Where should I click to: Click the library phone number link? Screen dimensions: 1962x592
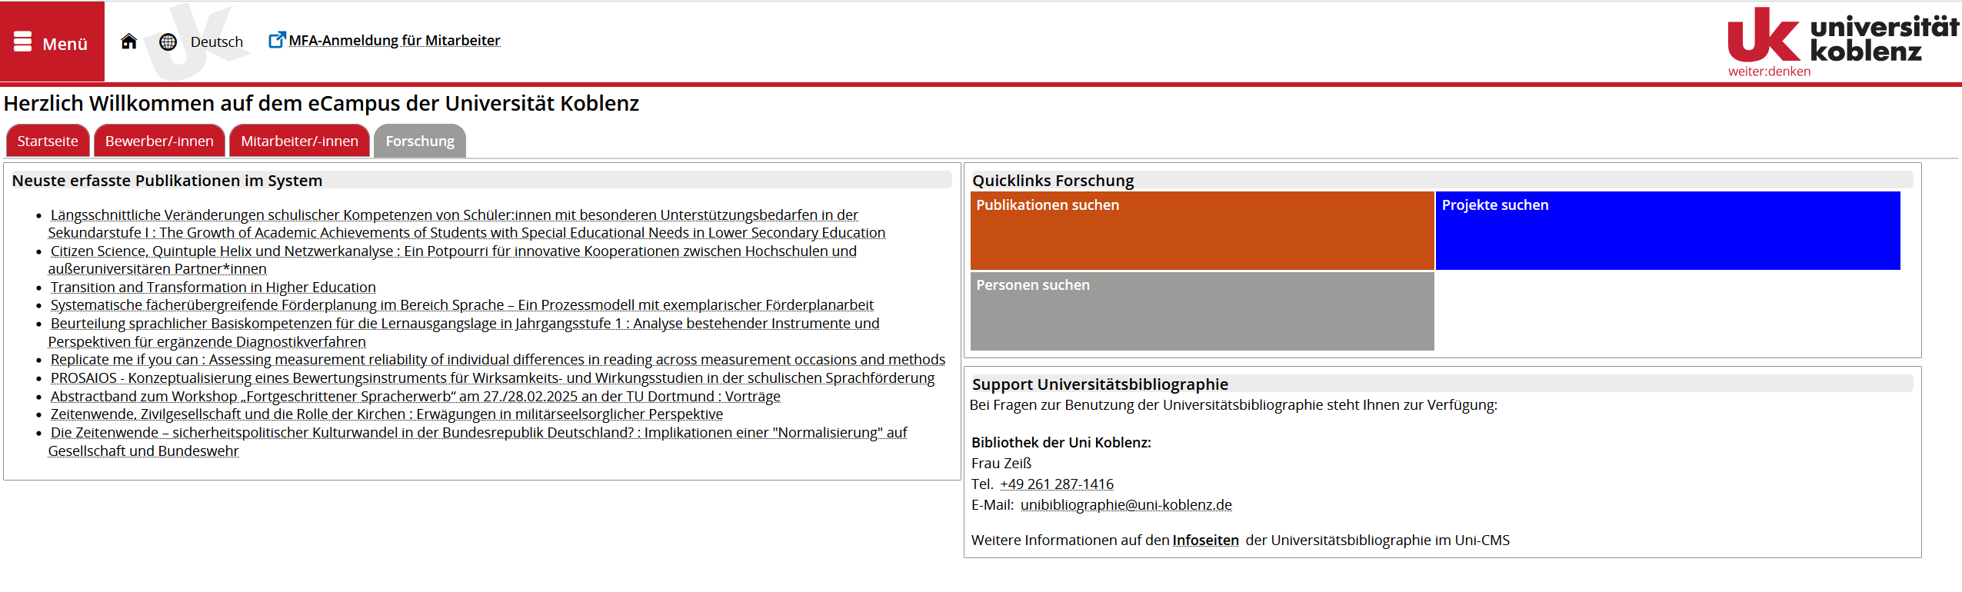[1056, 484]
